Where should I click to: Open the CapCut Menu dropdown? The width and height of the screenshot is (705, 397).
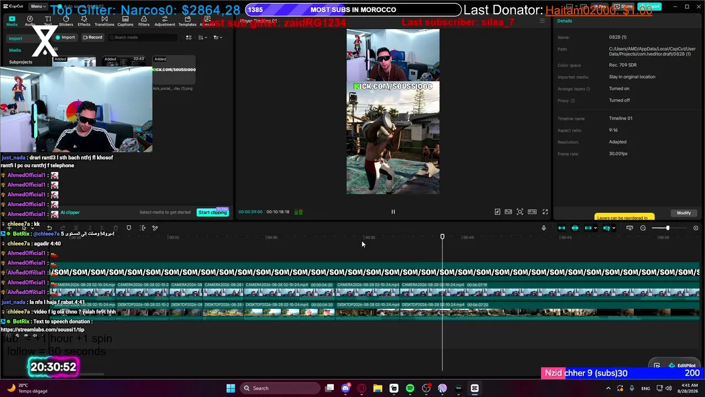(x=37, y=7)
